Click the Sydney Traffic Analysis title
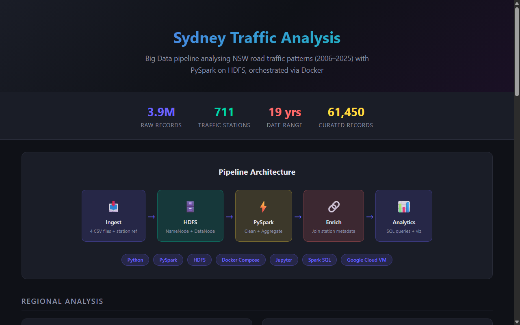This screenshot has height=325, width=520. (x=257, y=38)
